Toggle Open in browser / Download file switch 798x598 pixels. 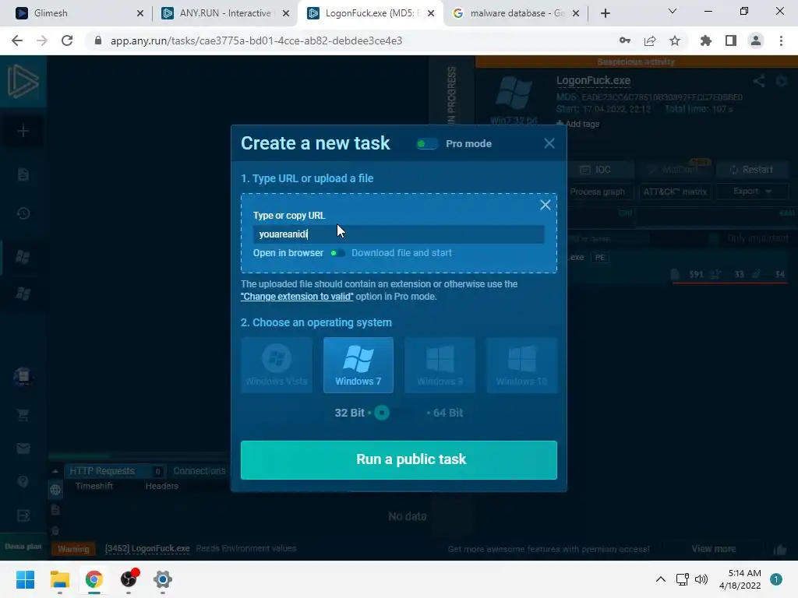tap(337, 253)
